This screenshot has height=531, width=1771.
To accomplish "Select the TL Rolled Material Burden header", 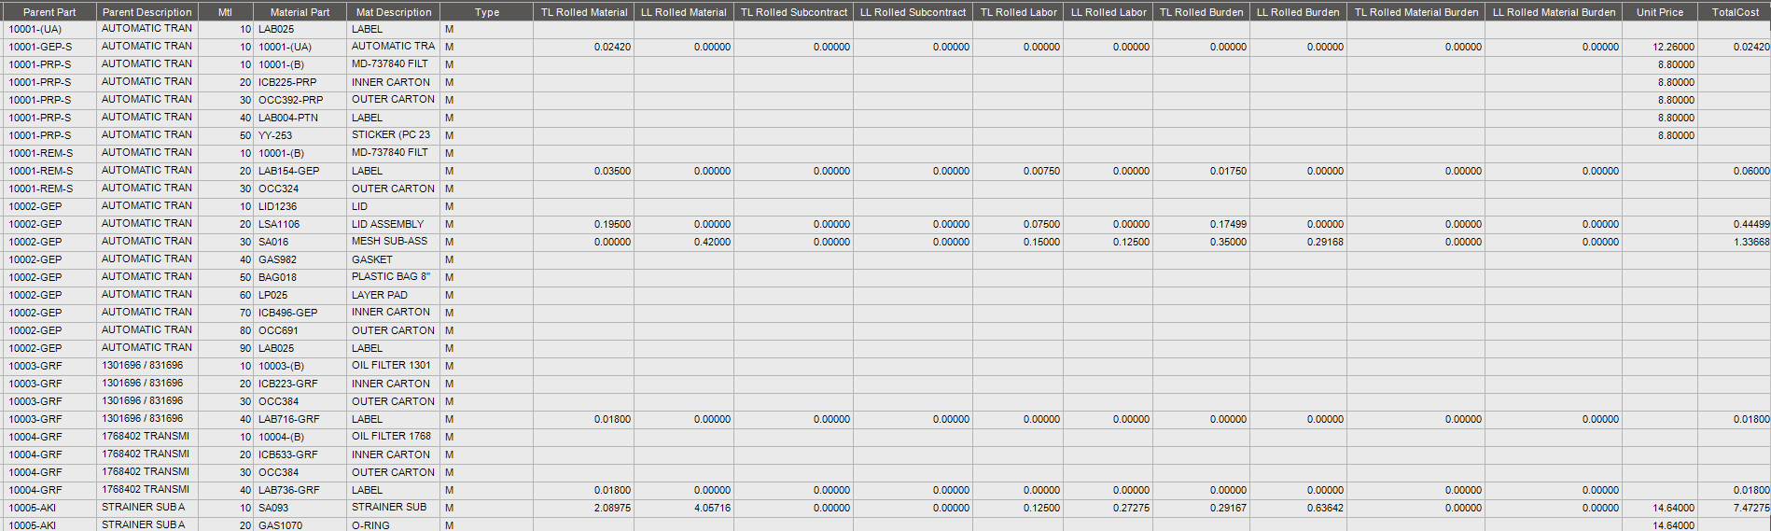I will [x=1416, y=12].
